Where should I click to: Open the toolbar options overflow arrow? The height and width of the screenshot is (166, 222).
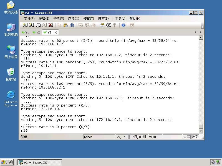(202, 27)
